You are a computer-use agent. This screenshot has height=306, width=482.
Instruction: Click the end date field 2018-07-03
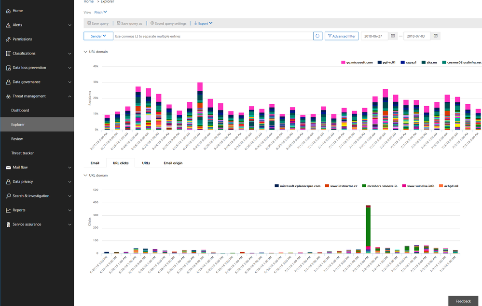click(417, 36)
